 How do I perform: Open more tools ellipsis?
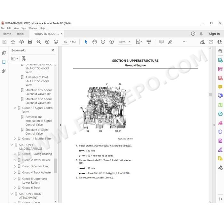(x=185, y=42)
